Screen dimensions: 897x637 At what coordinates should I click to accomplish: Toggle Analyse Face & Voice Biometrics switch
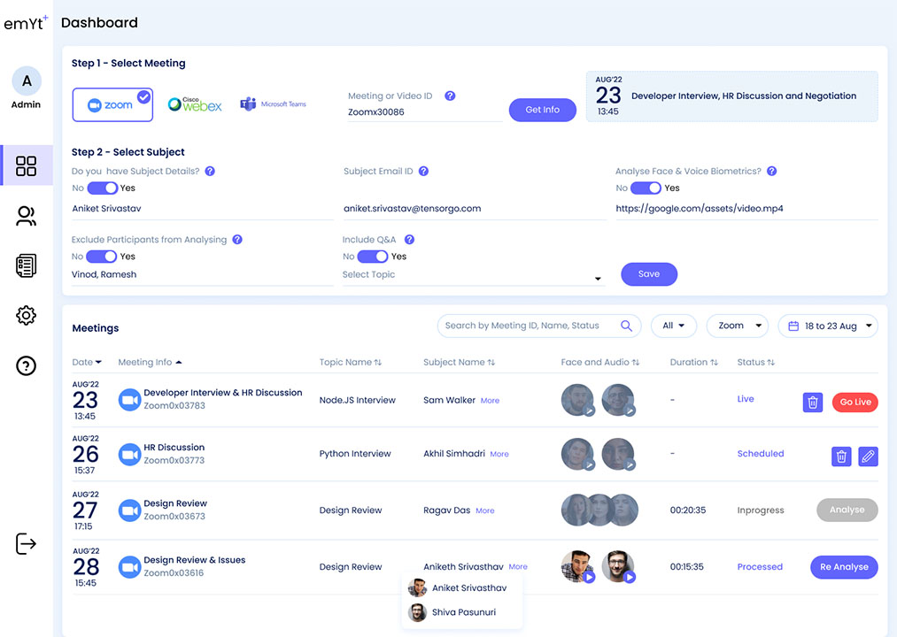click(646, 188)
